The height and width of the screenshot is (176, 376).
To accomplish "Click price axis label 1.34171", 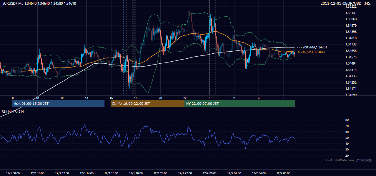I will [351, 89].
